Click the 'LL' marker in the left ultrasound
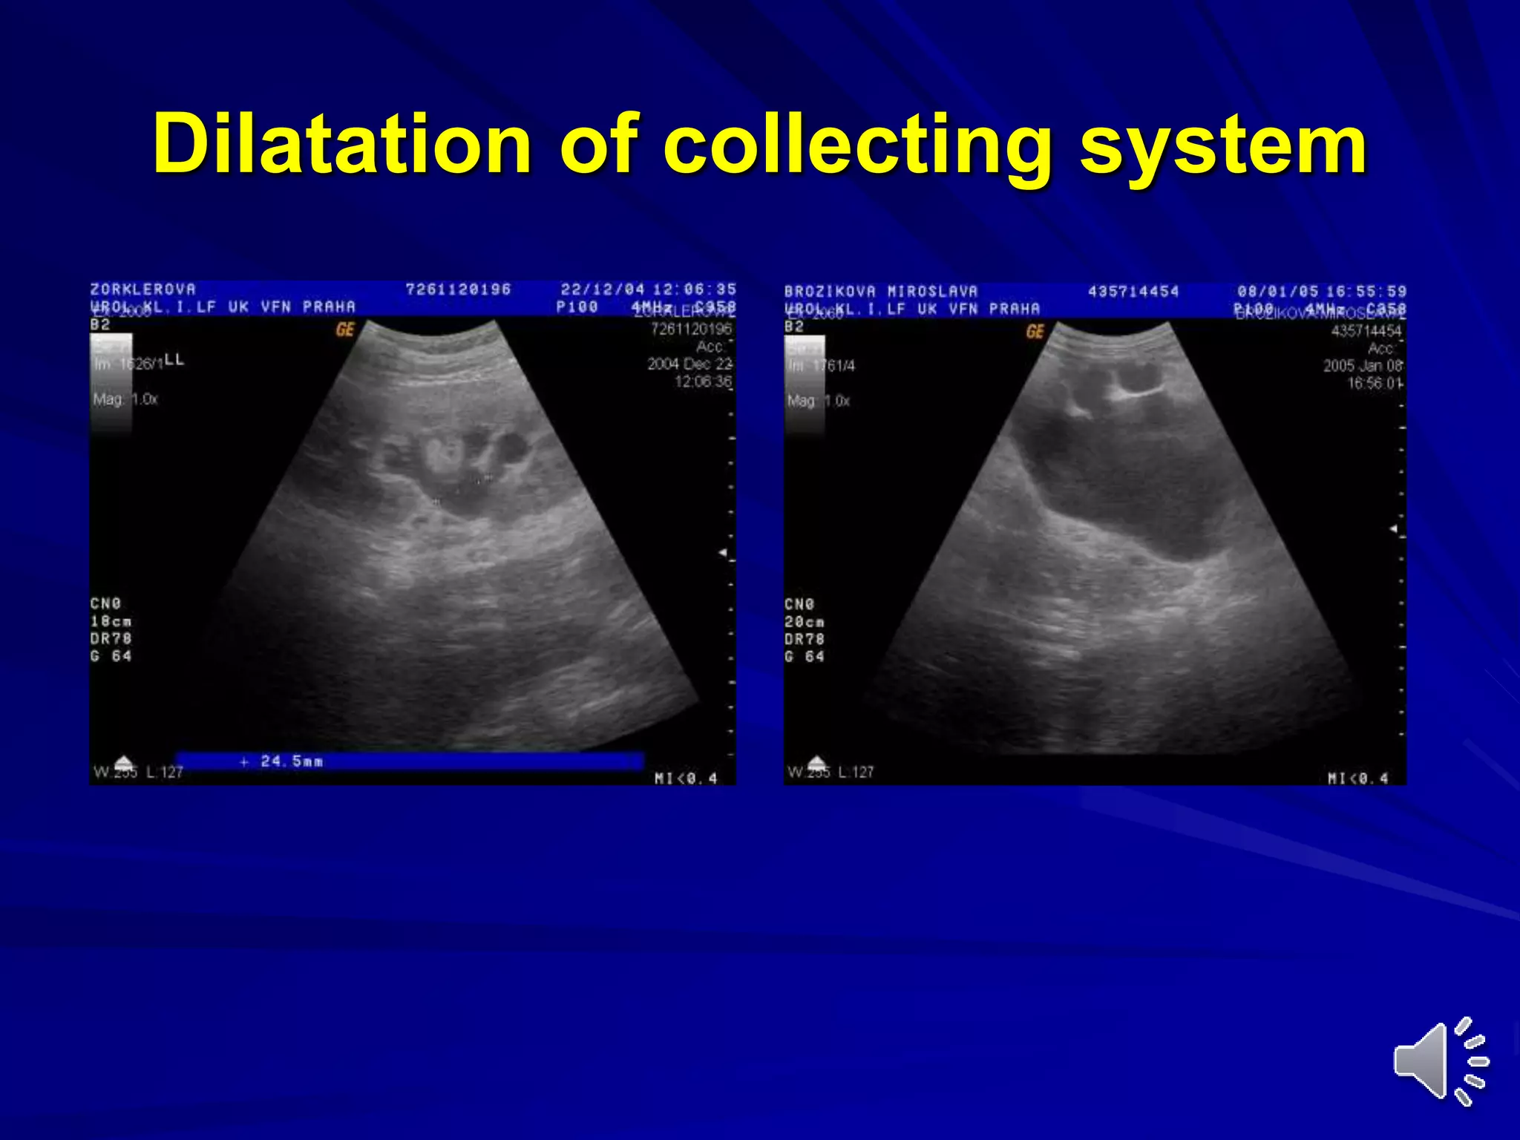The width and height of the screenshot is (1520, 1140). [x=174, y=359]
